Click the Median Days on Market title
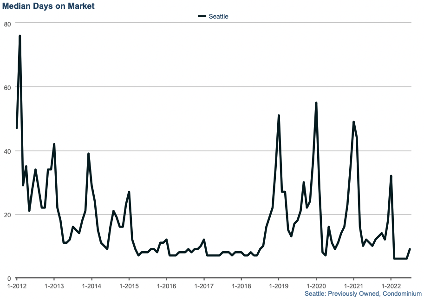The image size is (424, 299). pos(48,6)
